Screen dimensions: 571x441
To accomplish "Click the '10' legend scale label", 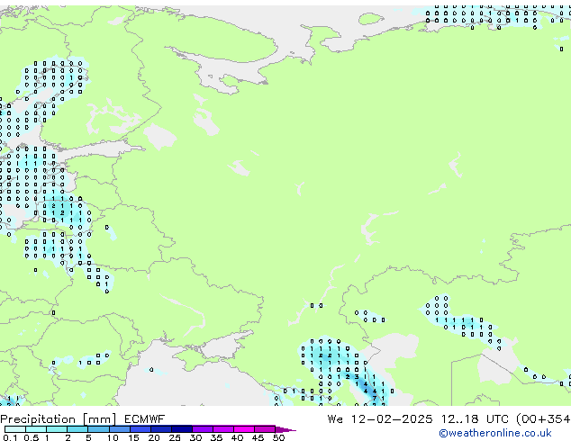I will point(113,437).
